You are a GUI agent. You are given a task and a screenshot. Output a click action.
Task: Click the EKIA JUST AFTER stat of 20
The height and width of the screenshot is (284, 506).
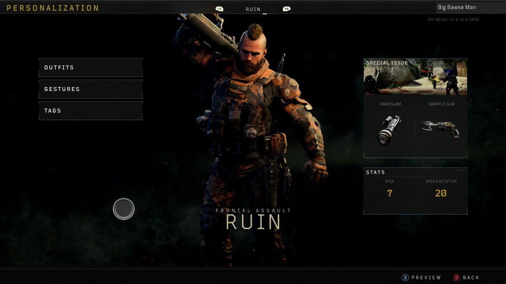tap(441, 193)
